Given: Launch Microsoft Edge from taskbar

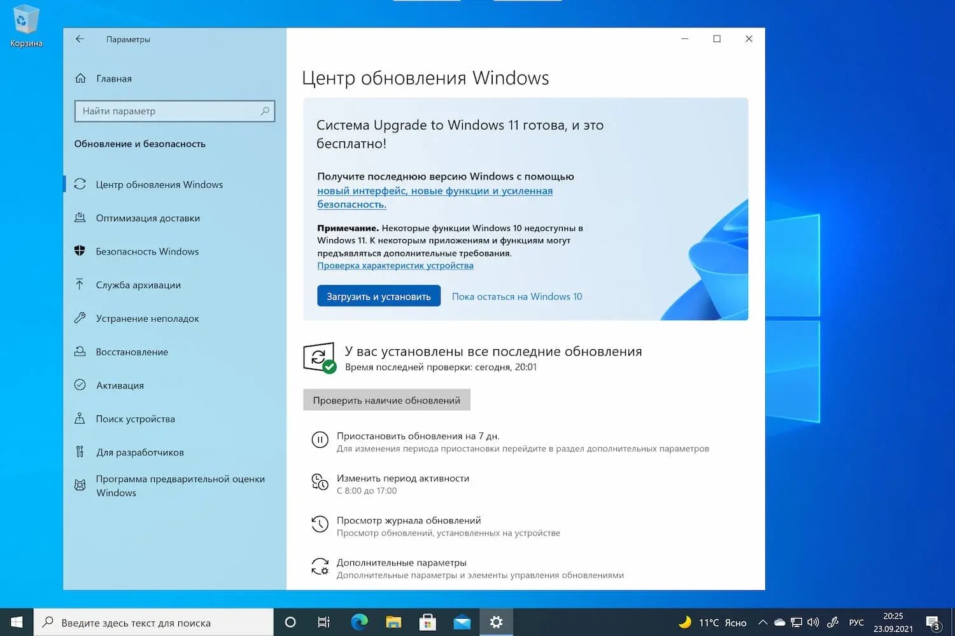Looking at the screenshot, I should pyautogui.click(x=359, y=622).
